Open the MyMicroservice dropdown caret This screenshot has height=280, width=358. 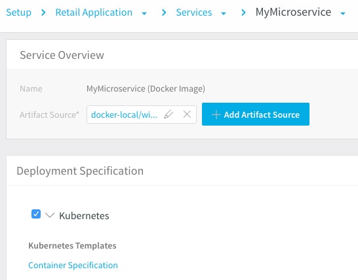pyautogui.click(x=343, y=14)
